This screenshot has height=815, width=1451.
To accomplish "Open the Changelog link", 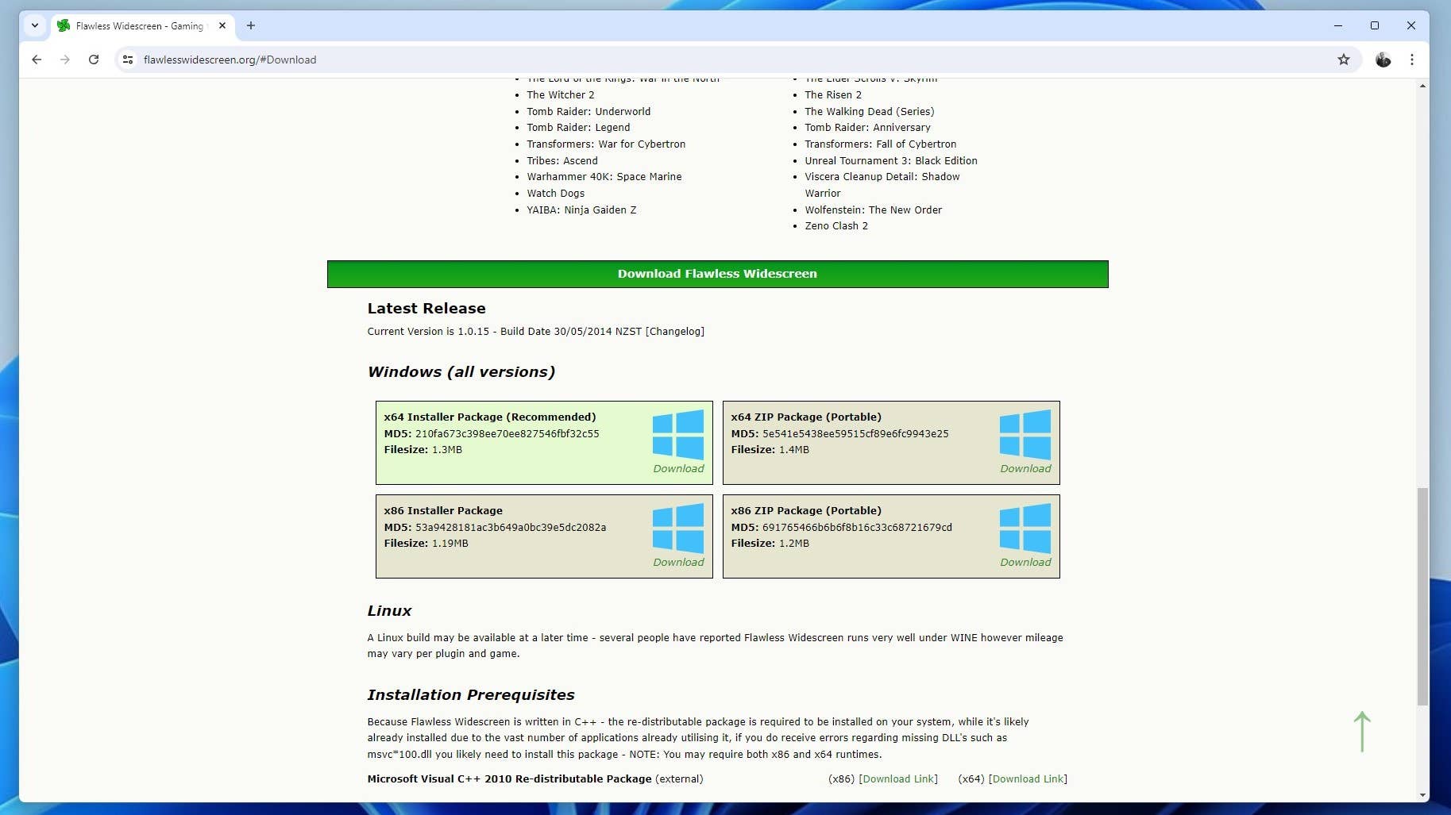I will click(x=674, y=332).
